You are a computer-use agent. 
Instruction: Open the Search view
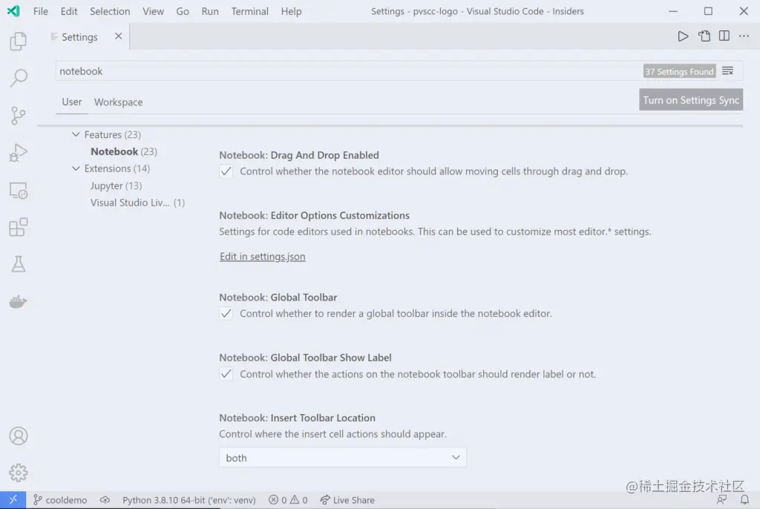click(18, 78)
